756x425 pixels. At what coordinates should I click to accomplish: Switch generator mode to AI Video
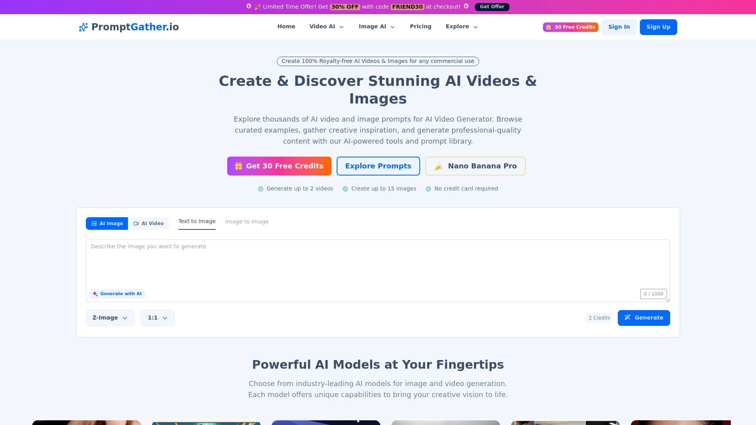point(148,224)
